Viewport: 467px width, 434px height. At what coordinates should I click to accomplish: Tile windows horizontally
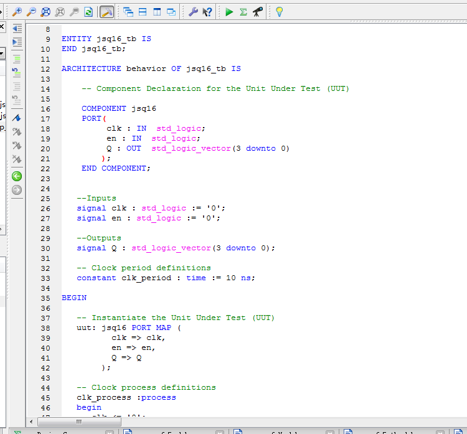click(143, 12)
